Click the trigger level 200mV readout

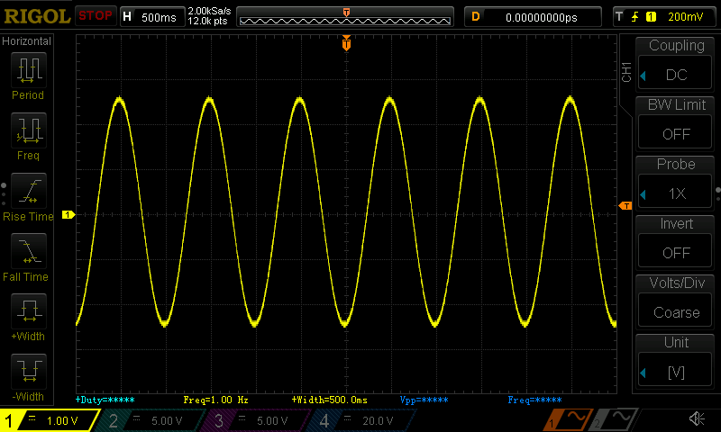pos(685,17)
